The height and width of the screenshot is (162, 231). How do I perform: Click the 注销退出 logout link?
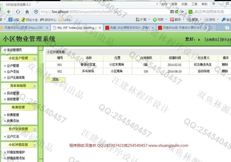[x=212, y=39]
